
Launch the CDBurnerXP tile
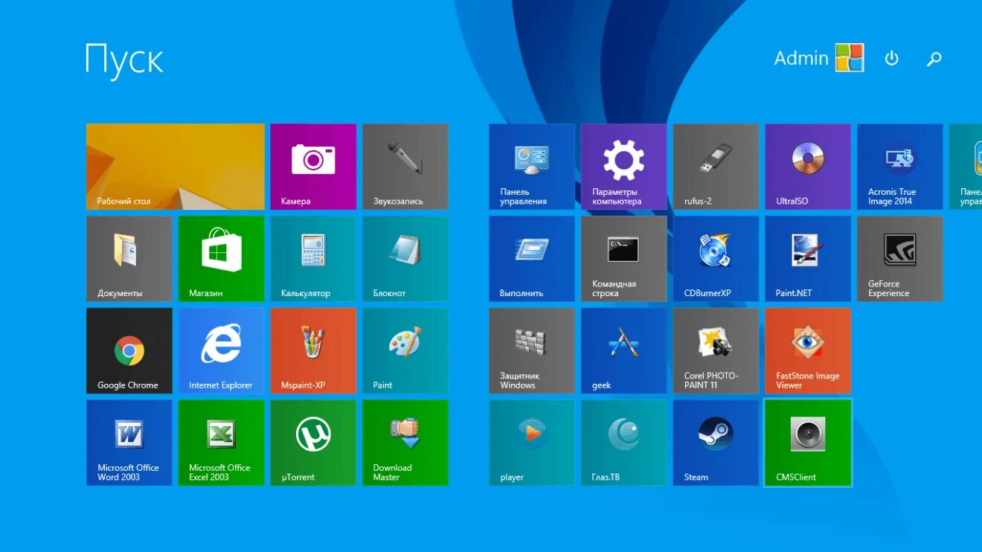716,259
